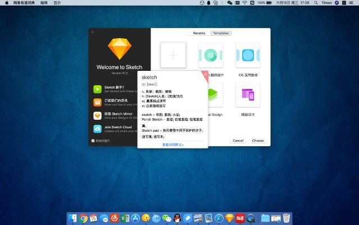Screen dimensions: 359x225
Task: Select the Material Design green layers template
Action: pos(215,94)
